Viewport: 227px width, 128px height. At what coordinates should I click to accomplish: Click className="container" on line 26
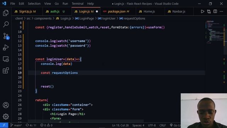pos(71,105)
